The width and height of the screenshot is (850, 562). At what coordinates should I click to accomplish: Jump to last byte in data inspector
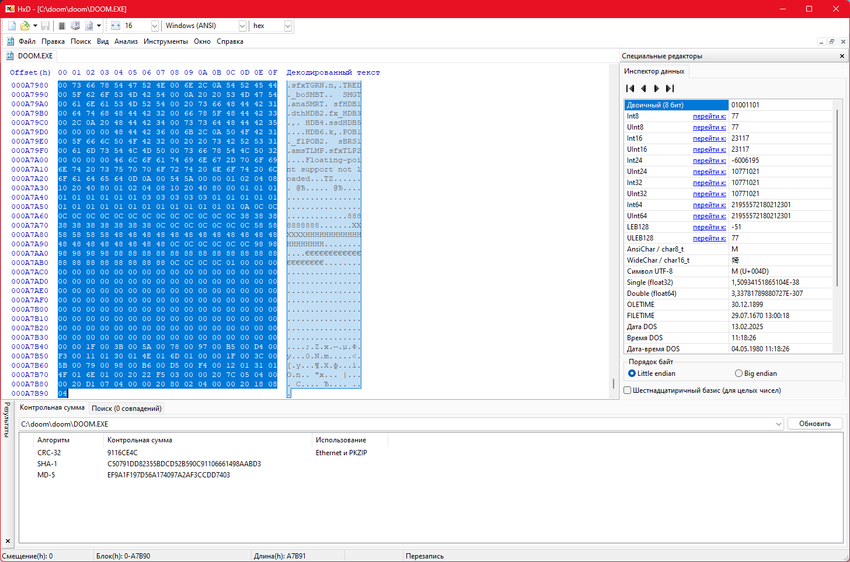[x=670, y=89]
